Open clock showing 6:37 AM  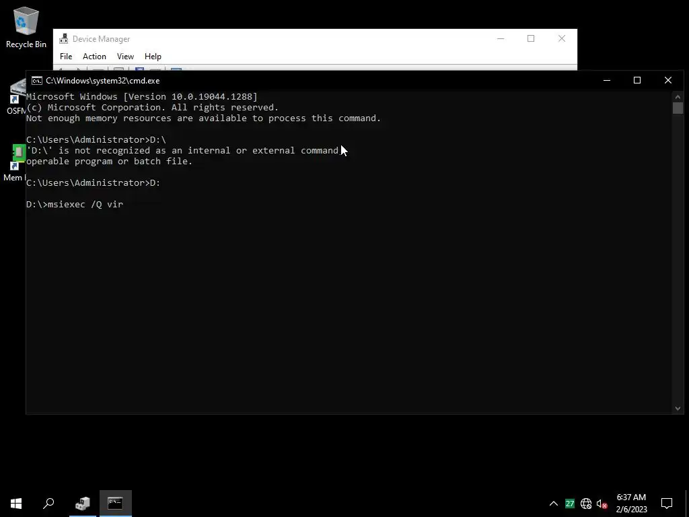point(631,504)
